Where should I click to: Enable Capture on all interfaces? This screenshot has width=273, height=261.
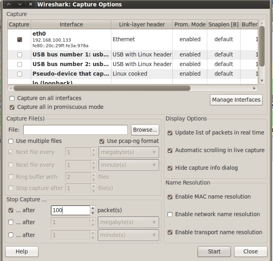(12, 98)
